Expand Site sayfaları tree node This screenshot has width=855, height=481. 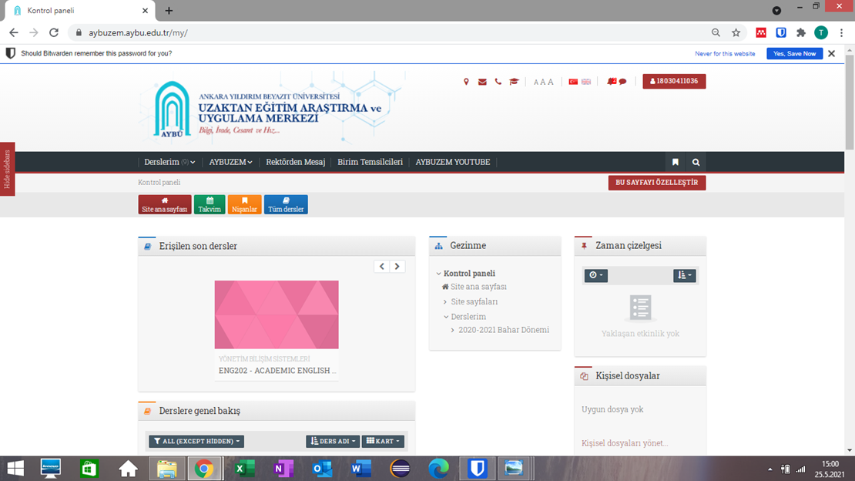click(445, 302)
